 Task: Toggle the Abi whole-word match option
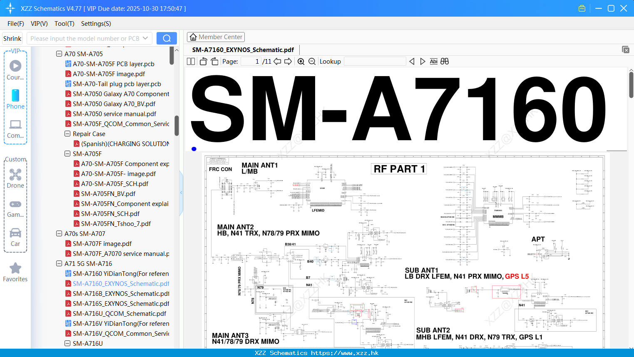tap(433, 62)
